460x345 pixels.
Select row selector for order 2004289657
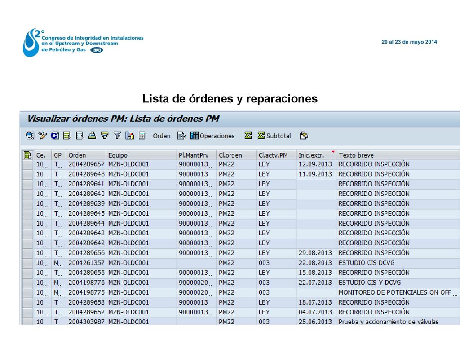coord(28,164)
